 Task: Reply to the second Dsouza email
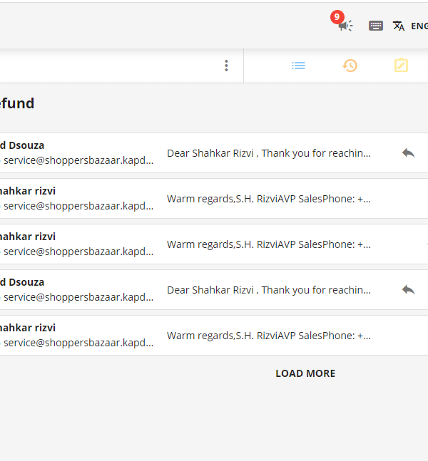[408, 290]
